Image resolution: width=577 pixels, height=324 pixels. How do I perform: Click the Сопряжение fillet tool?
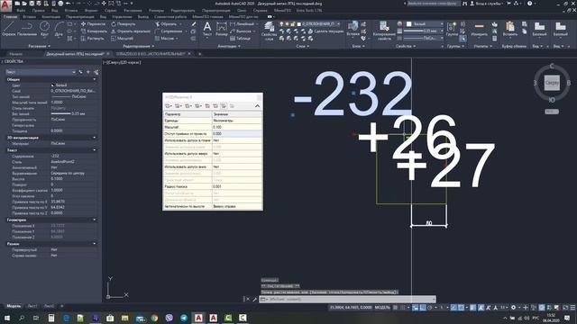(x=168, y=31)
